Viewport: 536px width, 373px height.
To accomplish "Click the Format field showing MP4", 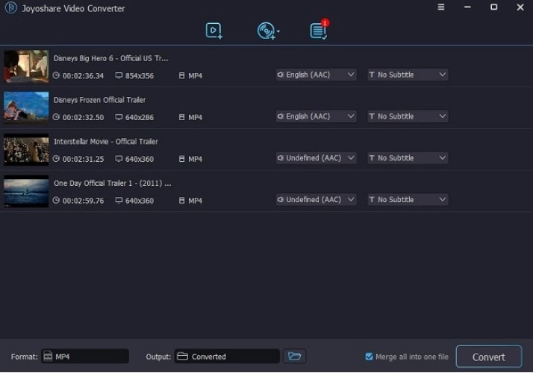I will click(x=85, y=357).
